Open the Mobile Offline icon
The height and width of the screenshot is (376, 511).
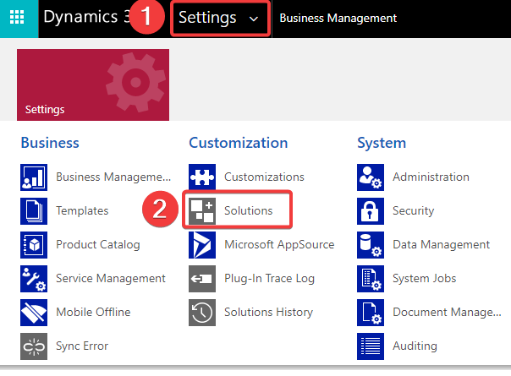(x=34, y=313)
